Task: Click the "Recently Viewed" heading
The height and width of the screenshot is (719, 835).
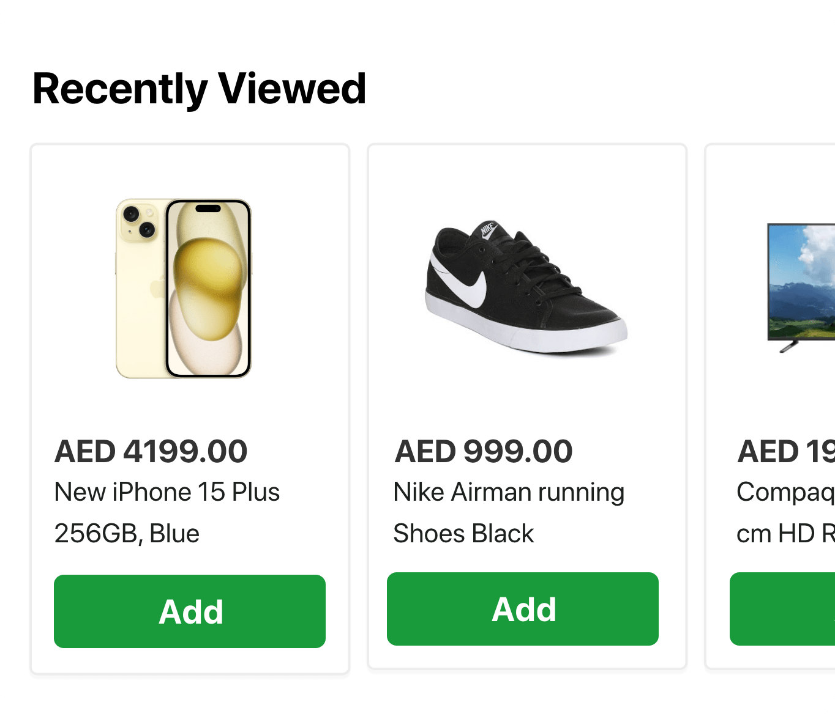Action: tap(199, 89)
